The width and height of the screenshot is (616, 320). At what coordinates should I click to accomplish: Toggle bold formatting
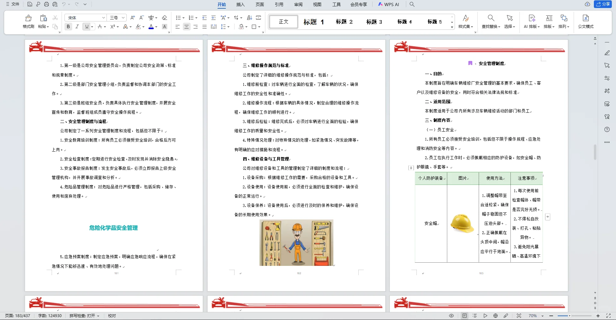coord(68,27)
